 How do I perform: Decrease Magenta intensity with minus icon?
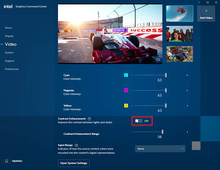(132, 91)
